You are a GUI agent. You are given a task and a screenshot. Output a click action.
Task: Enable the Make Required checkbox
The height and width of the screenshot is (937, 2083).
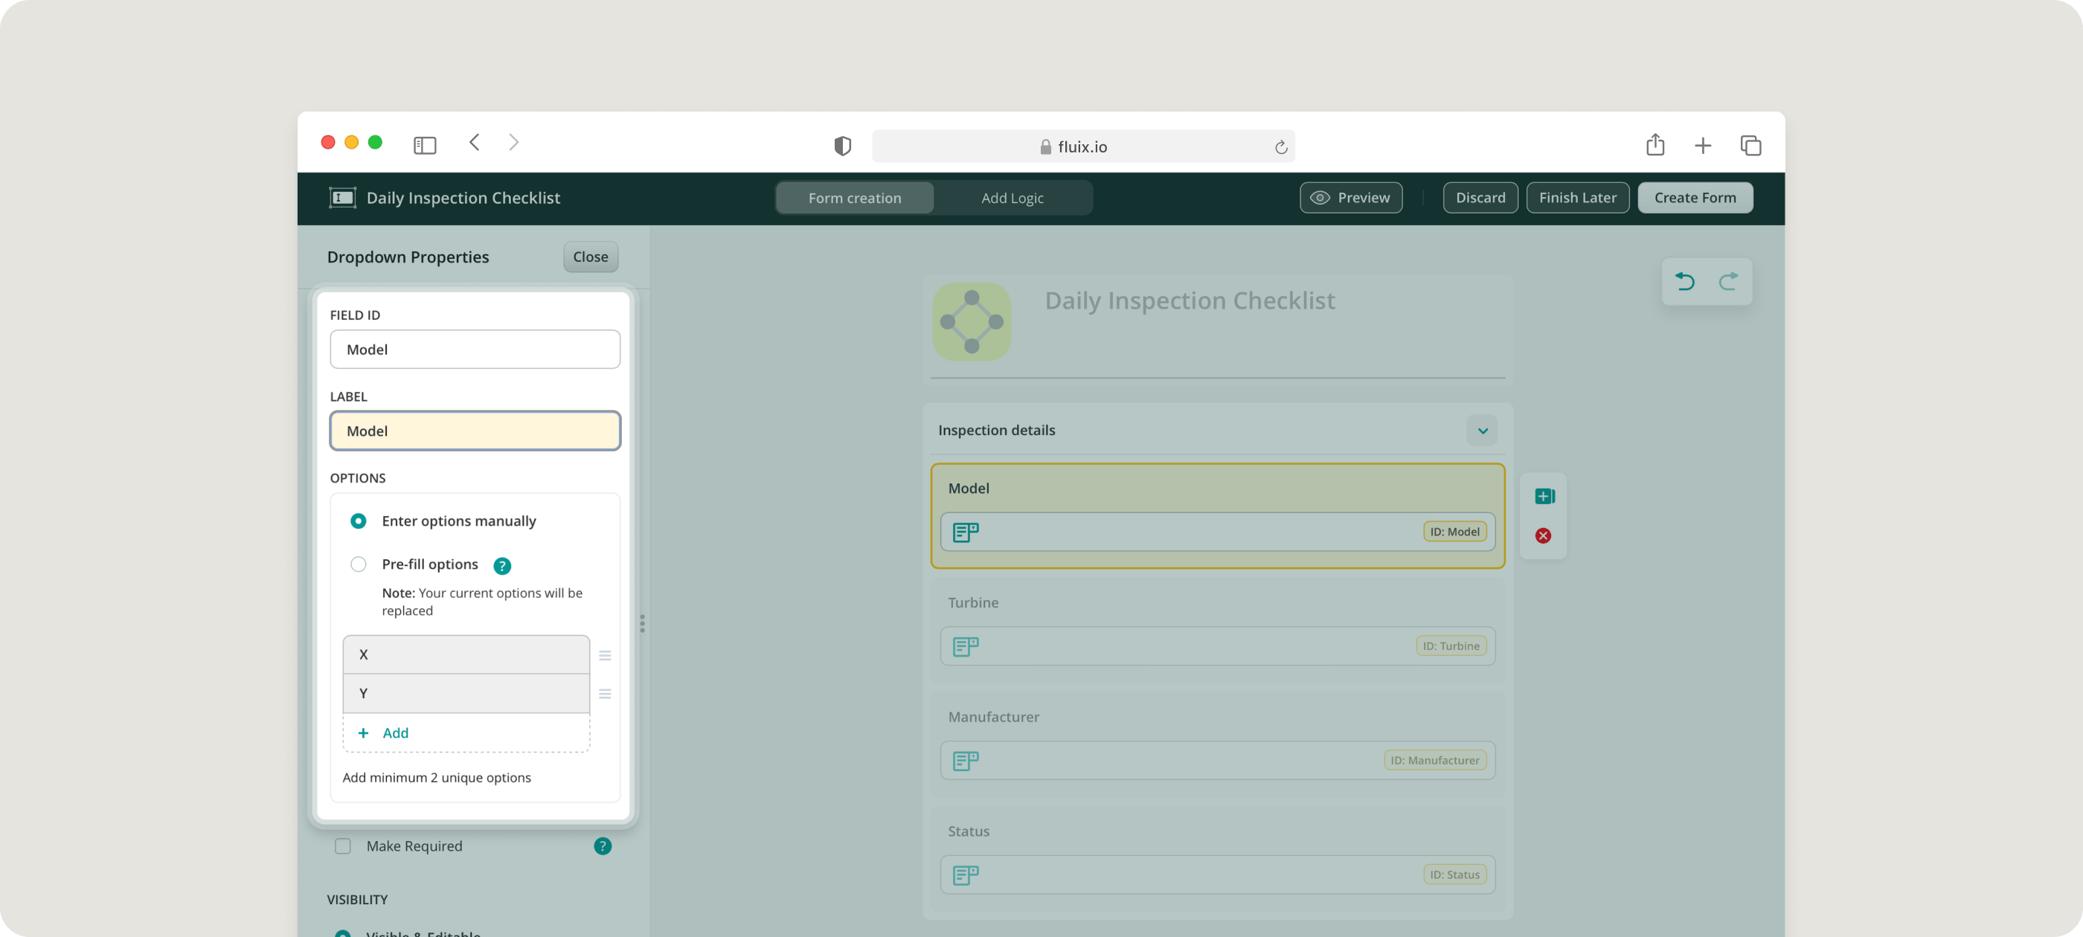click(343, 846)
